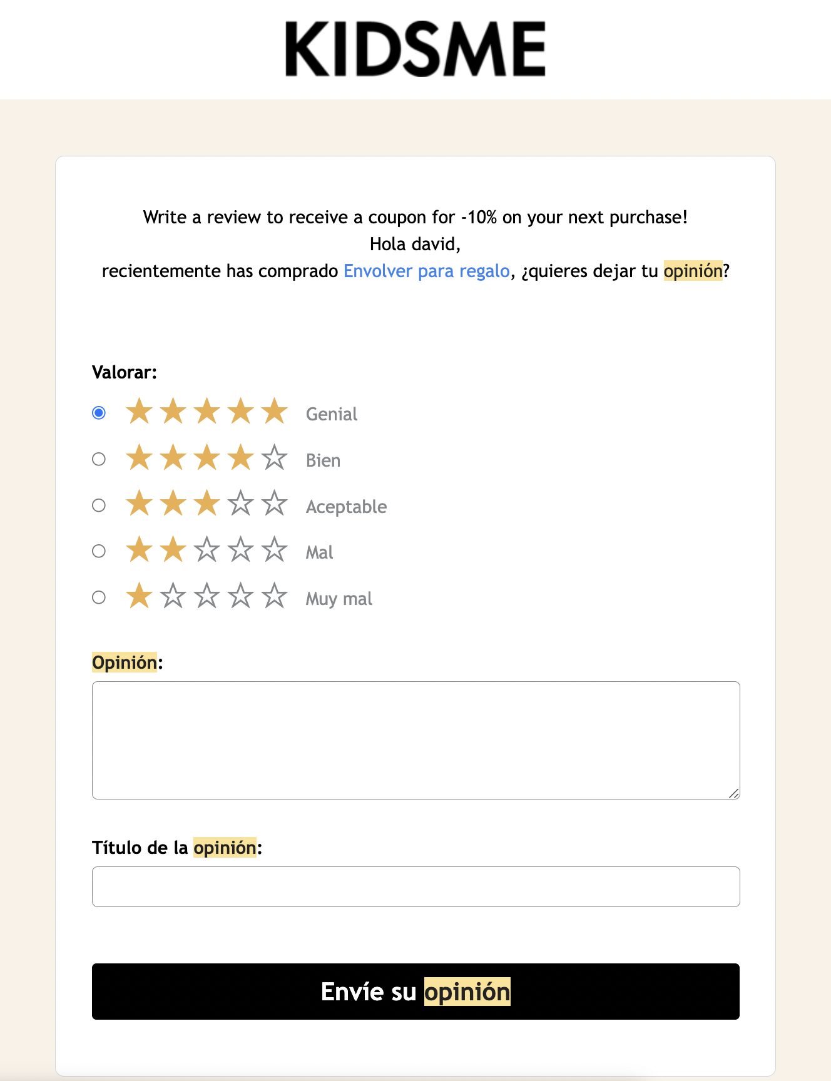Click the fifth gold star in Genial row

tap(274, 412)
